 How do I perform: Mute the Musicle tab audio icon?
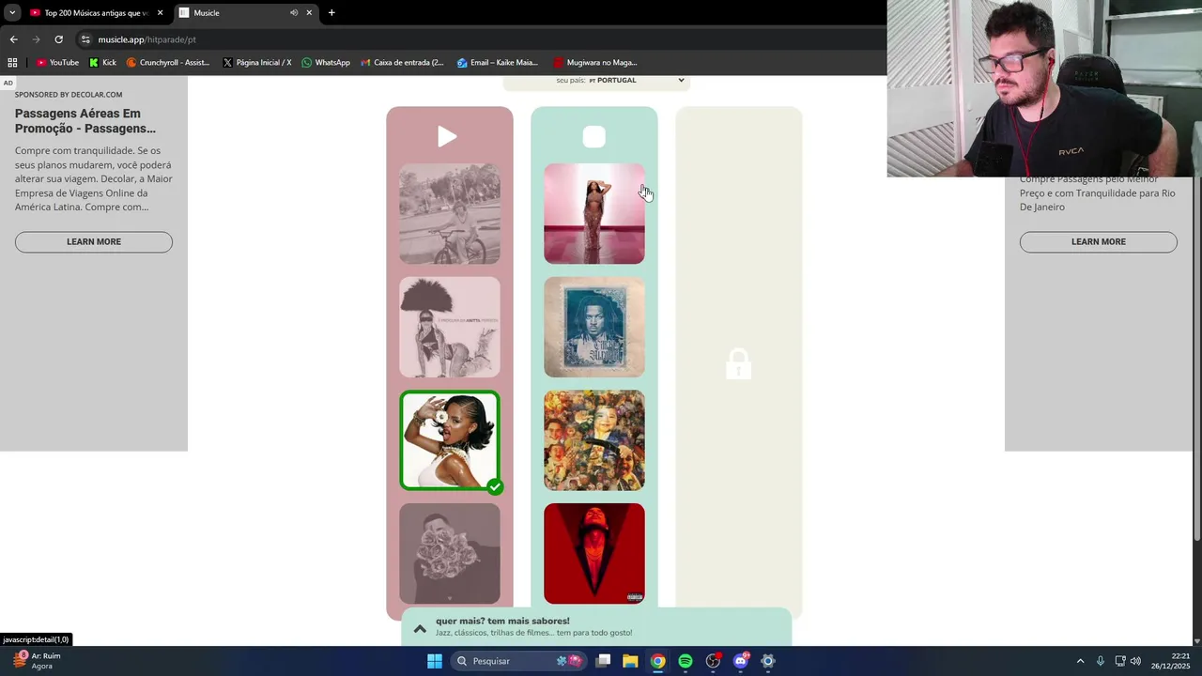click(x=294, y=13)
